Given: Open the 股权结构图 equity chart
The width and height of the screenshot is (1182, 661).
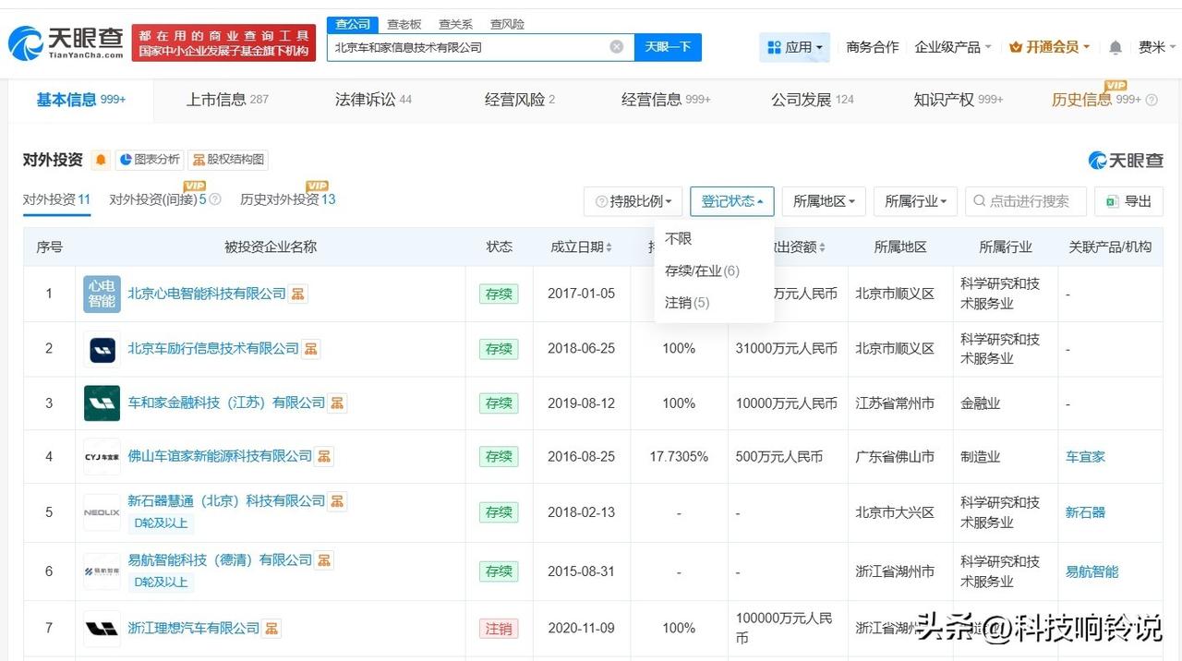Looking at the screenshot, I should [228, 160].
